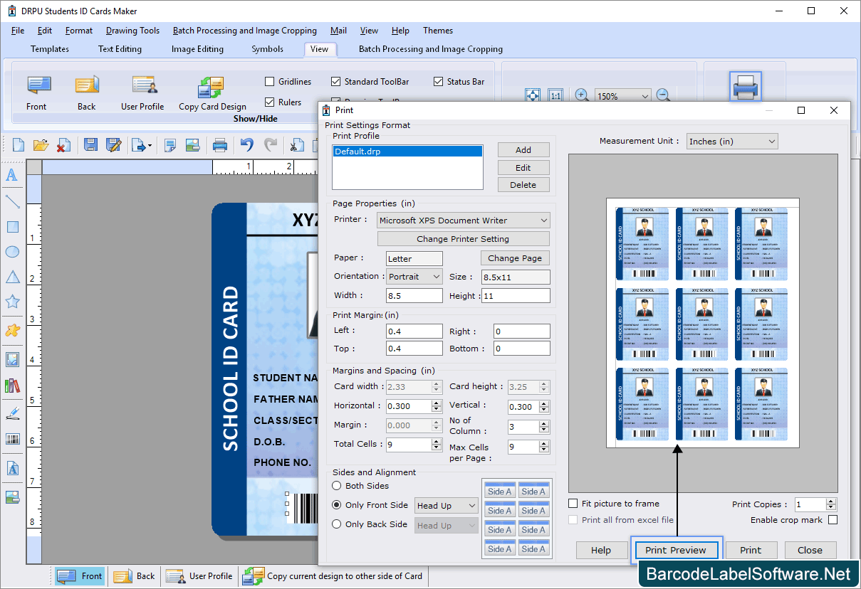This screenshot has width=861, height=589.
Task: Select the Line drawing tool
Action: (12, 201)
